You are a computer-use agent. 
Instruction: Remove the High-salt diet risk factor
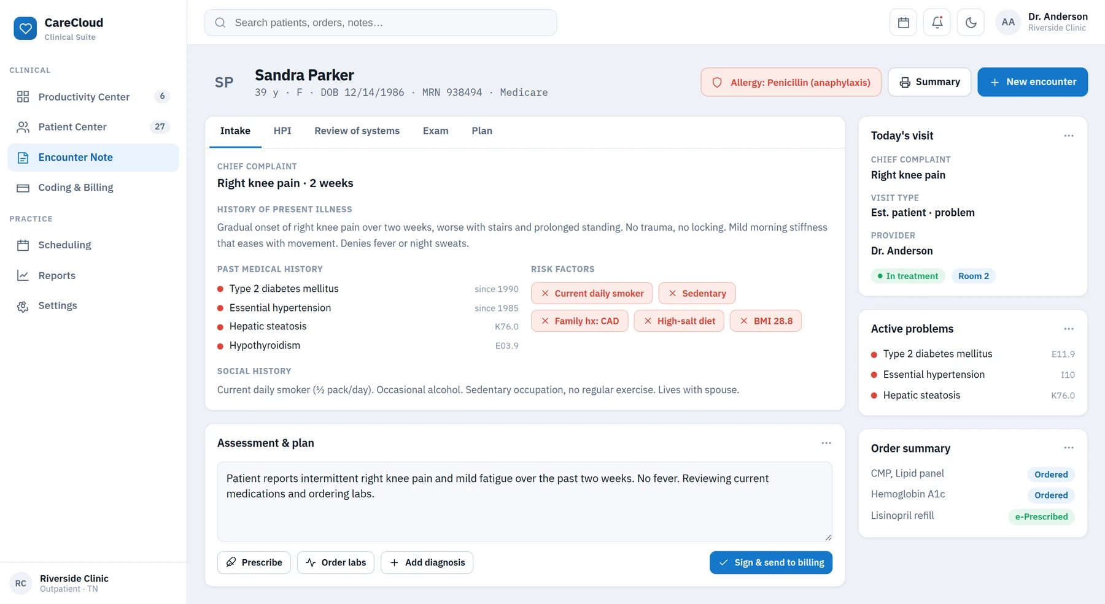point(648,321)
